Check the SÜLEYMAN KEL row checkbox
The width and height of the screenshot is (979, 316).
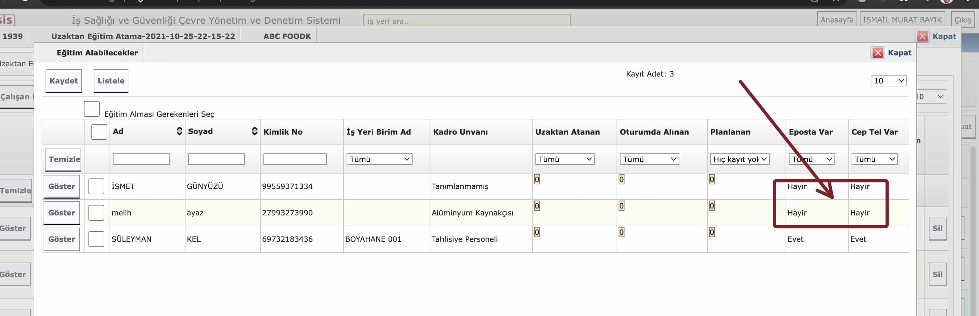96,239
